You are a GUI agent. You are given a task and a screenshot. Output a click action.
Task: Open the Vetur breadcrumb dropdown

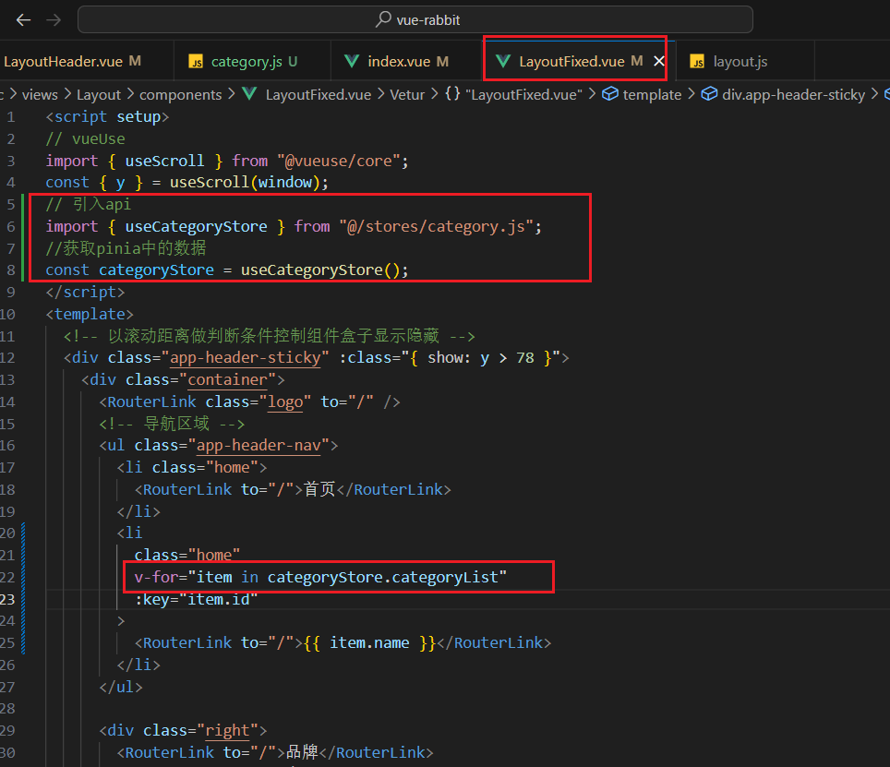click(x=407, y=94)
